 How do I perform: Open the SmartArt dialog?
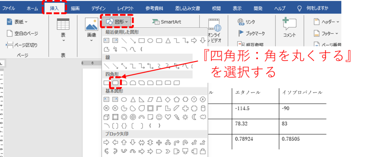click(167, 22)
